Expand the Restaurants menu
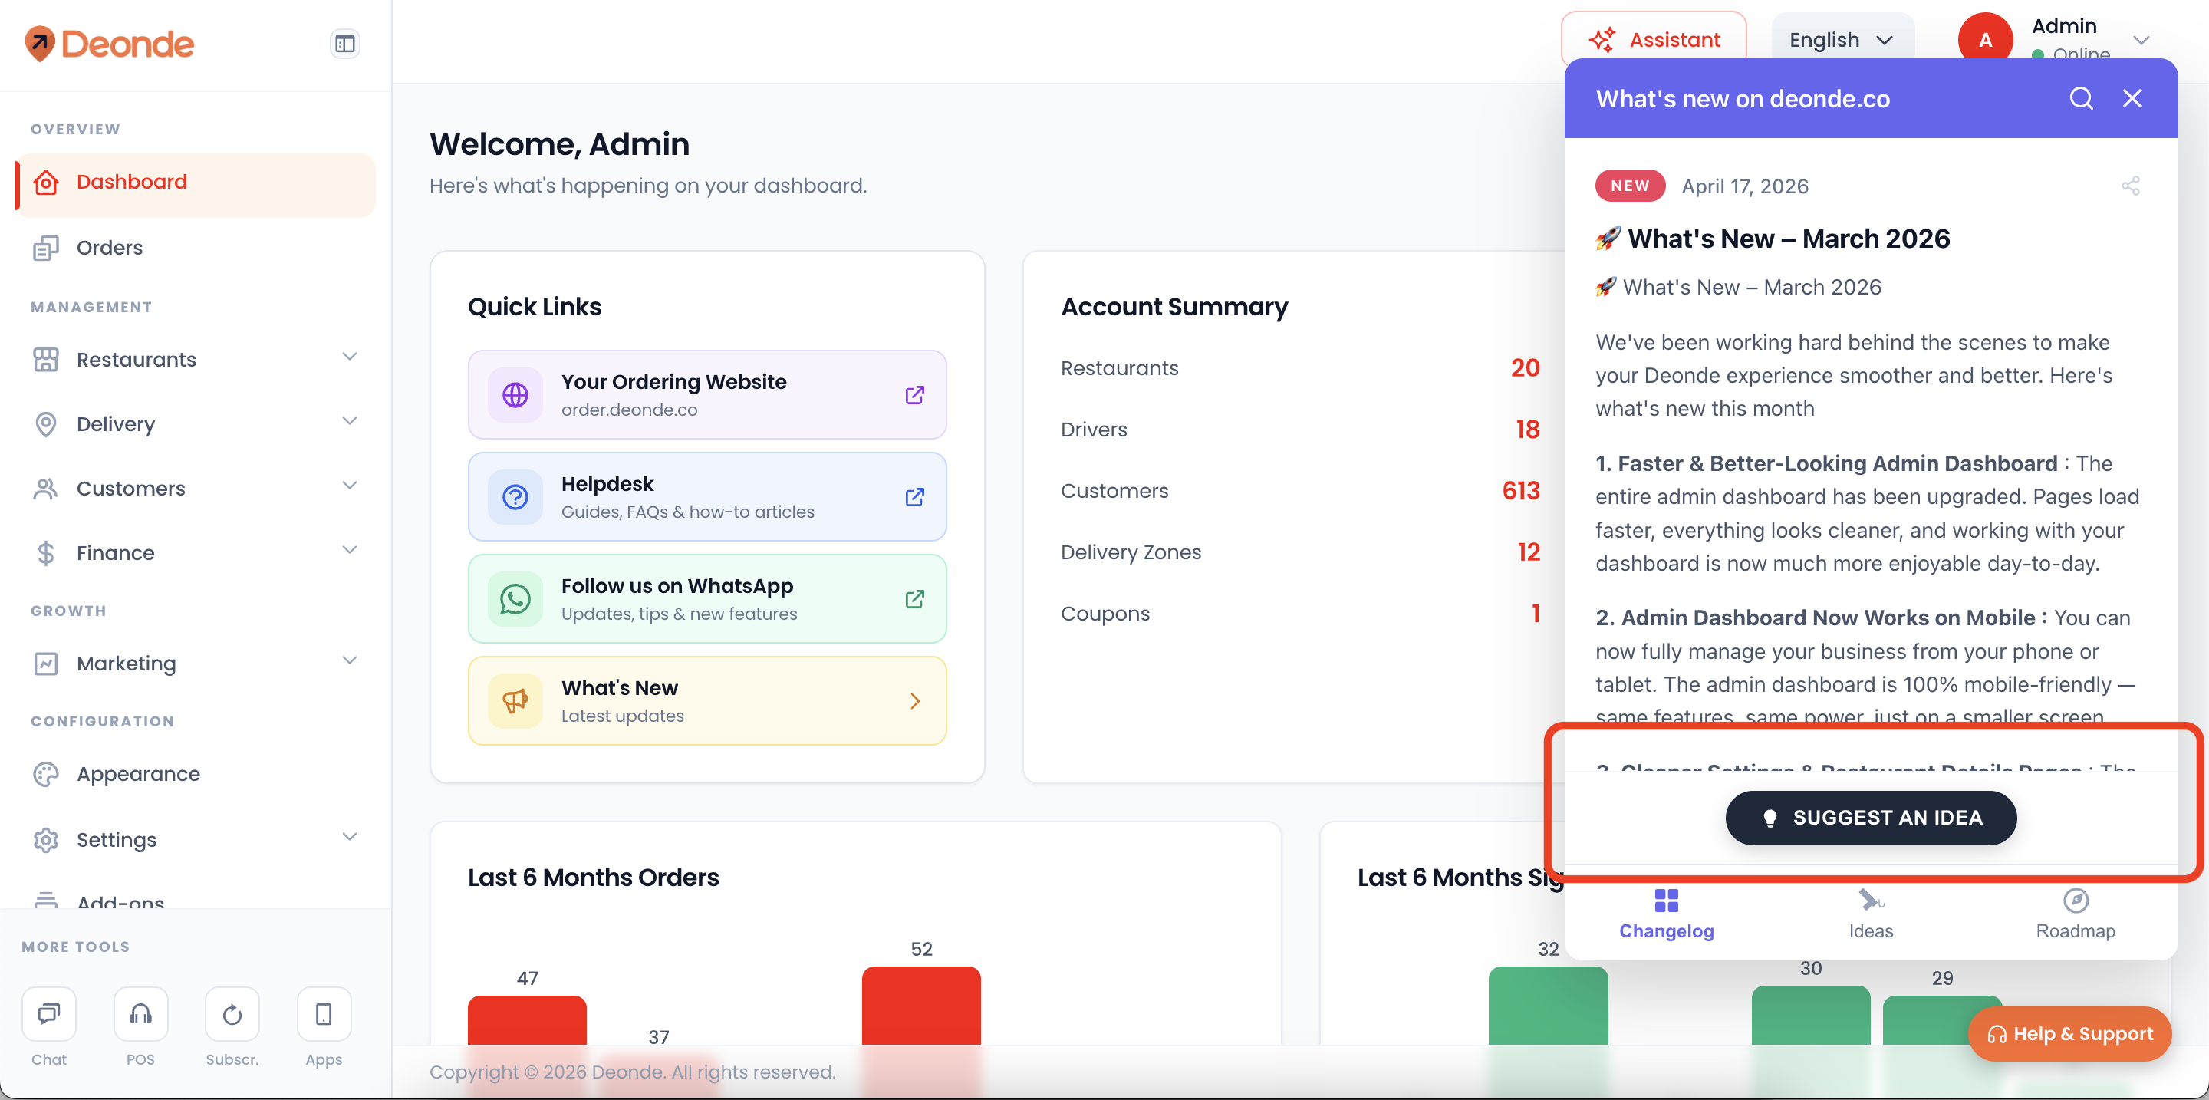This screenshot has width=2209, height=1100. pos(196,359)
